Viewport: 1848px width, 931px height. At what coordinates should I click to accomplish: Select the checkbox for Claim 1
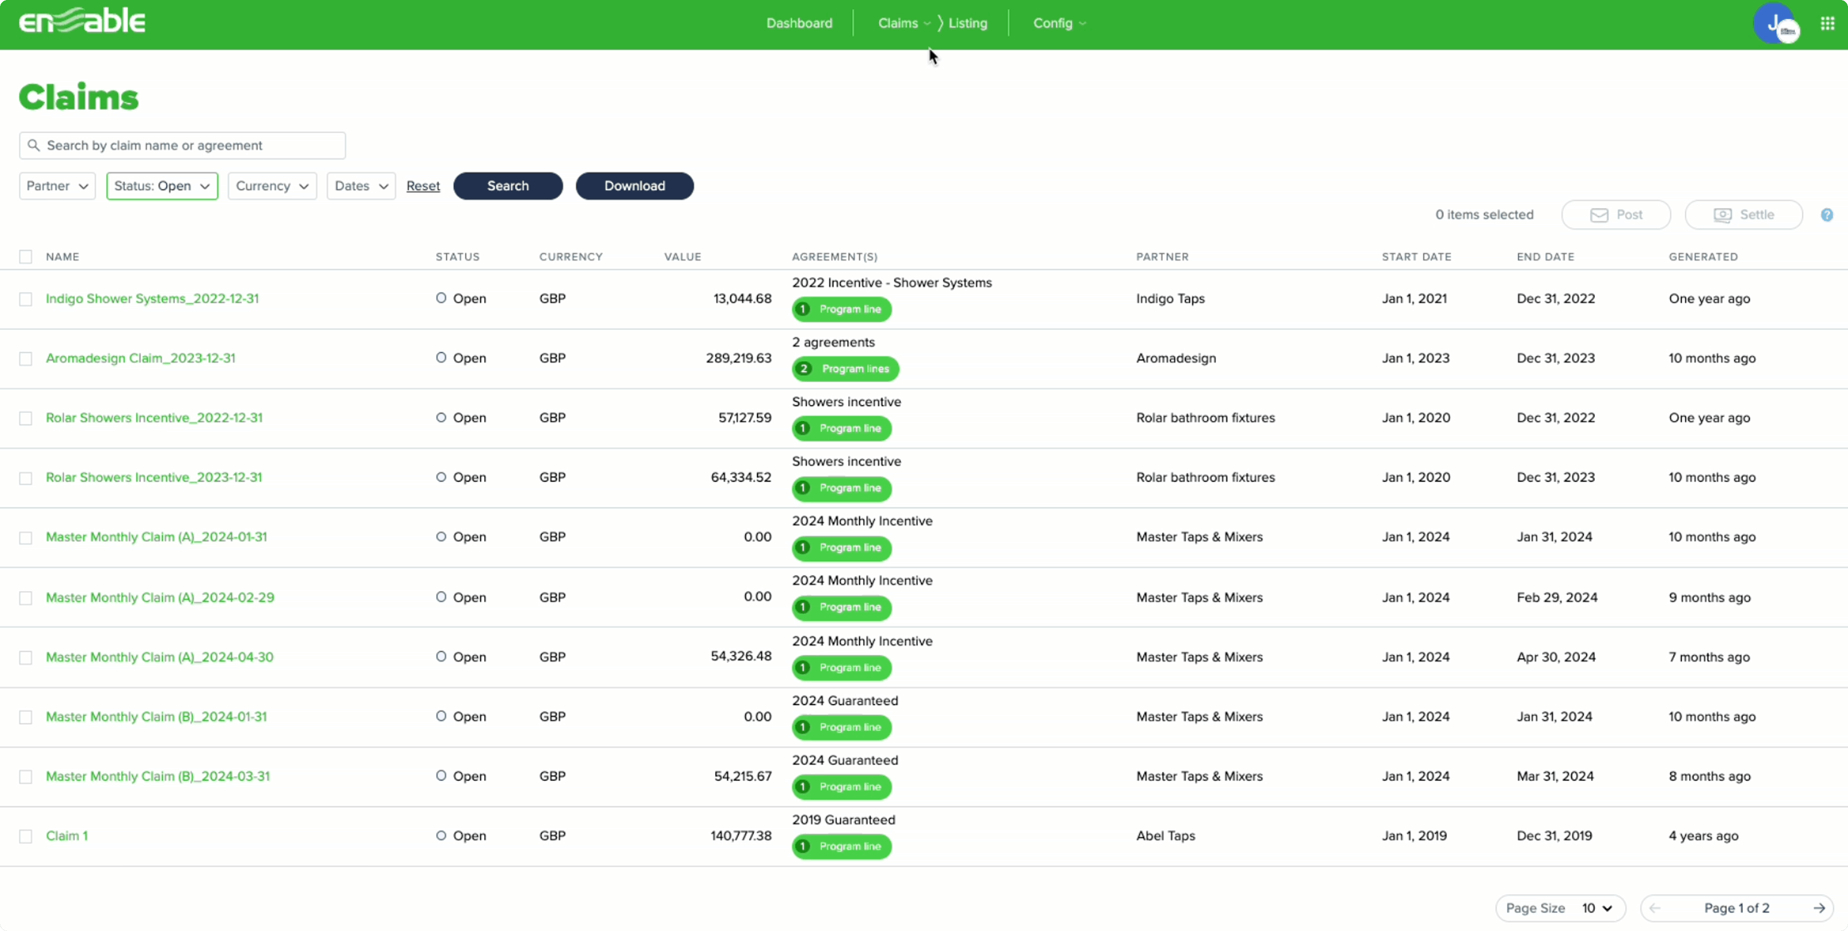[x=26, y=836]
